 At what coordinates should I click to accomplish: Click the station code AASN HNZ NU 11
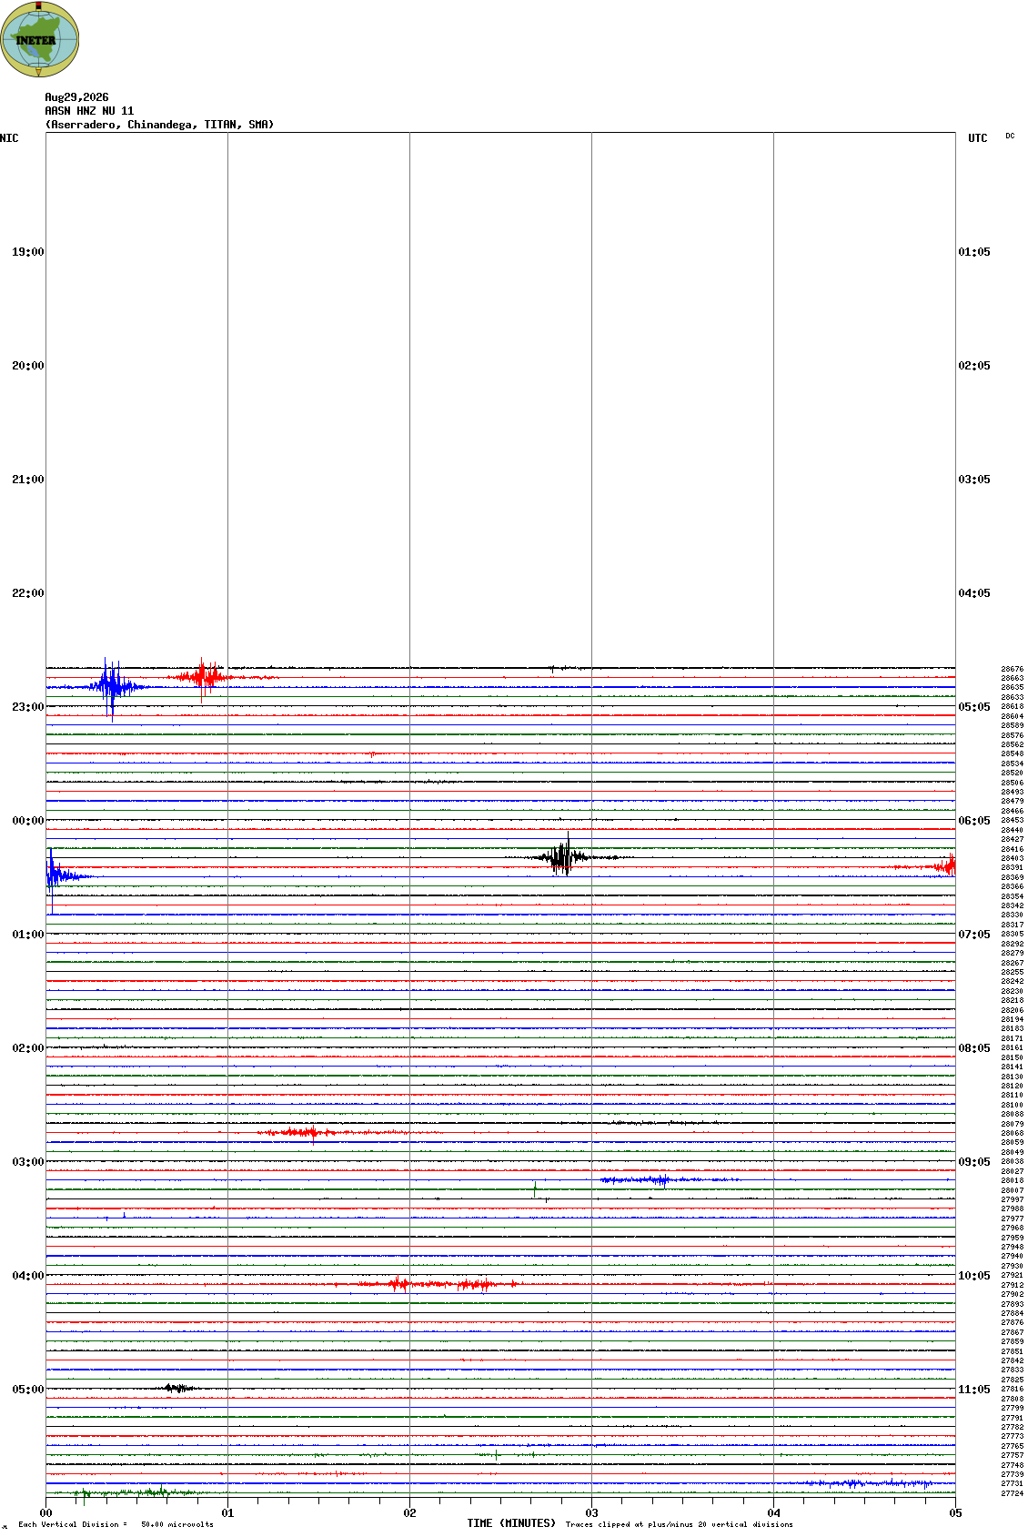click(89, 111)
